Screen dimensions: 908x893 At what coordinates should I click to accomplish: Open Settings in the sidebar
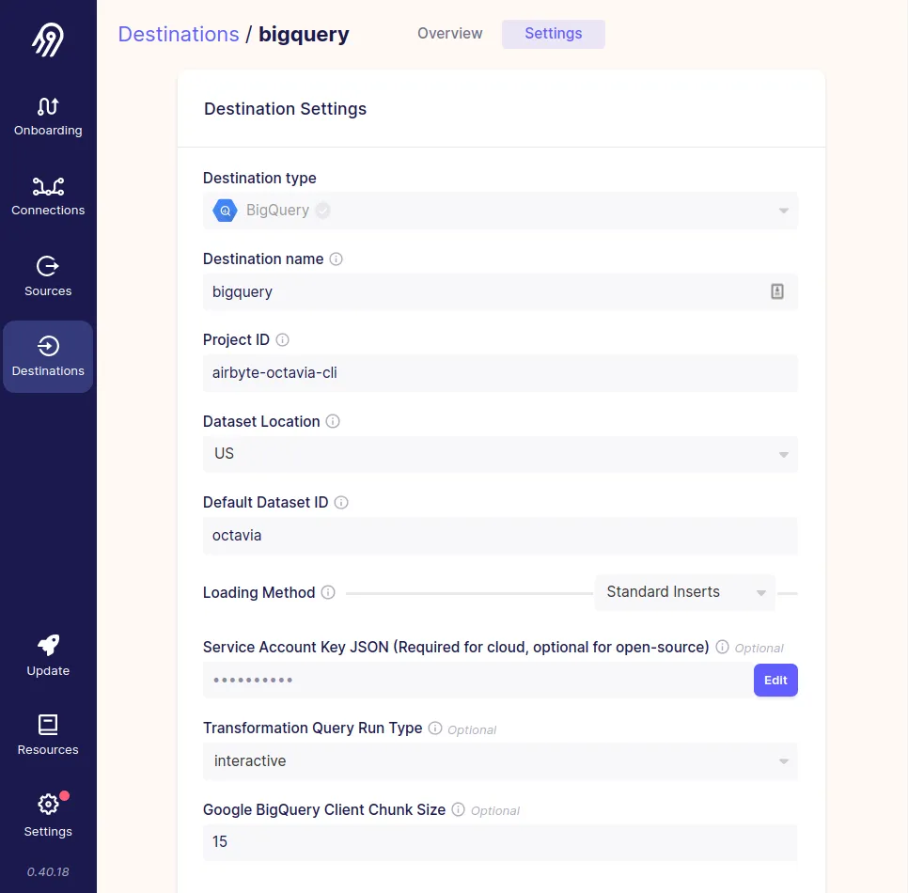[x=48, y=816]
